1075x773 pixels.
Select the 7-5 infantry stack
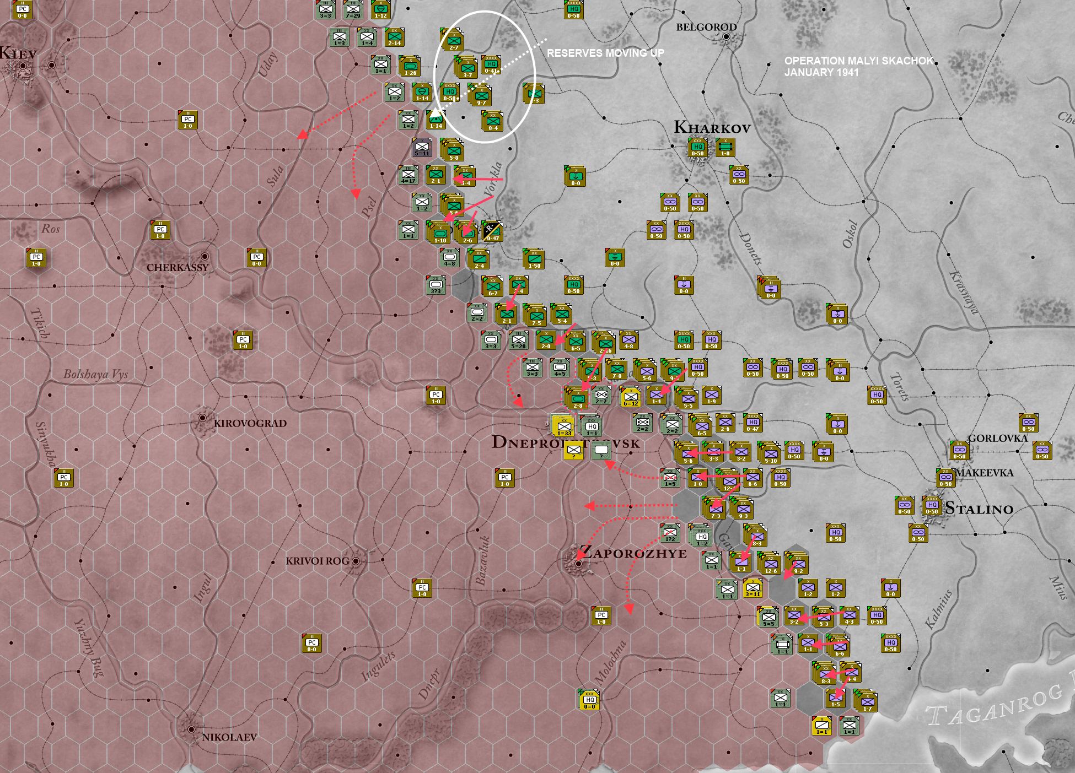pyautogui.click(x=535, y=315)
